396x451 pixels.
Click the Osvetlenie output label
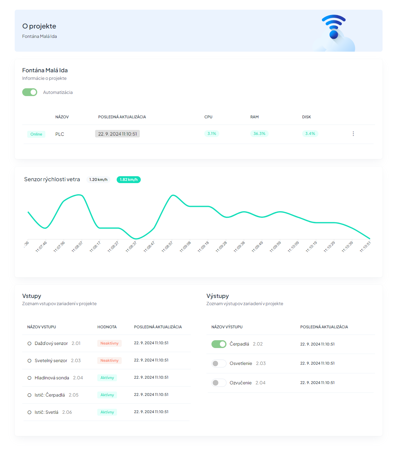(x=241, y=363)
